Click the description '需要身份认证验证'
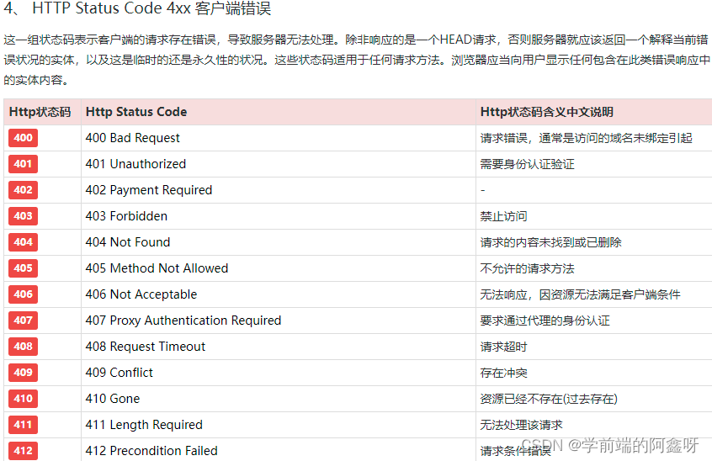 tap(527, 164)
